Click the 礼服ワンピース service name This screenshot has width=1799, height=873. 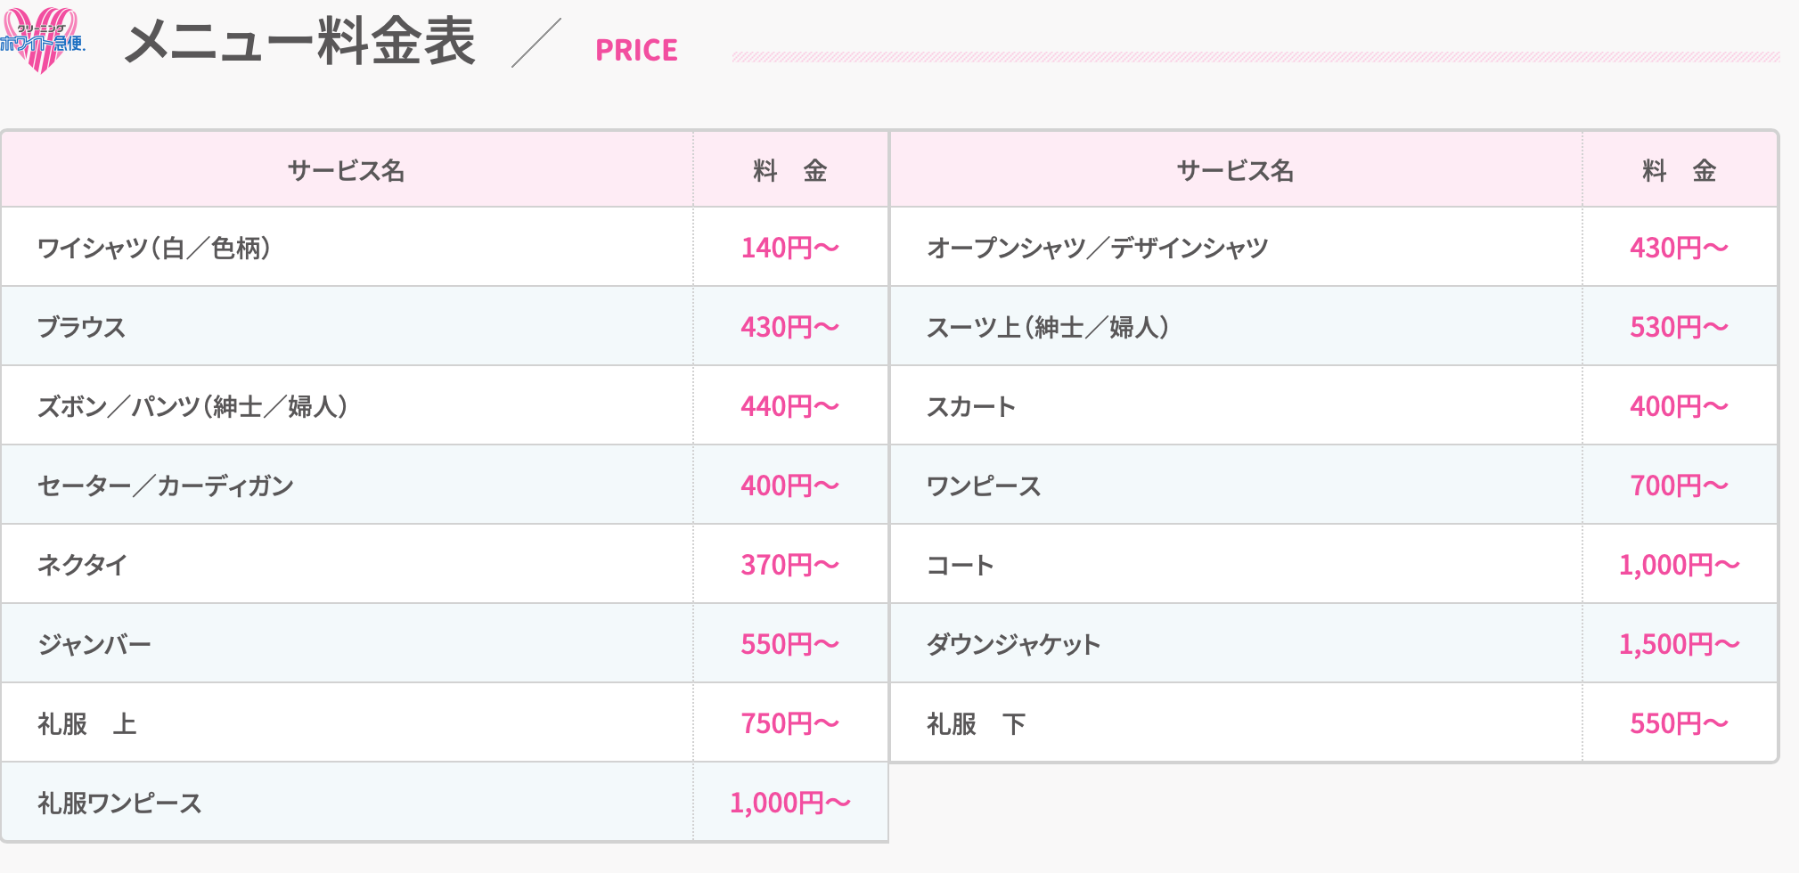(x=119, y=803)
